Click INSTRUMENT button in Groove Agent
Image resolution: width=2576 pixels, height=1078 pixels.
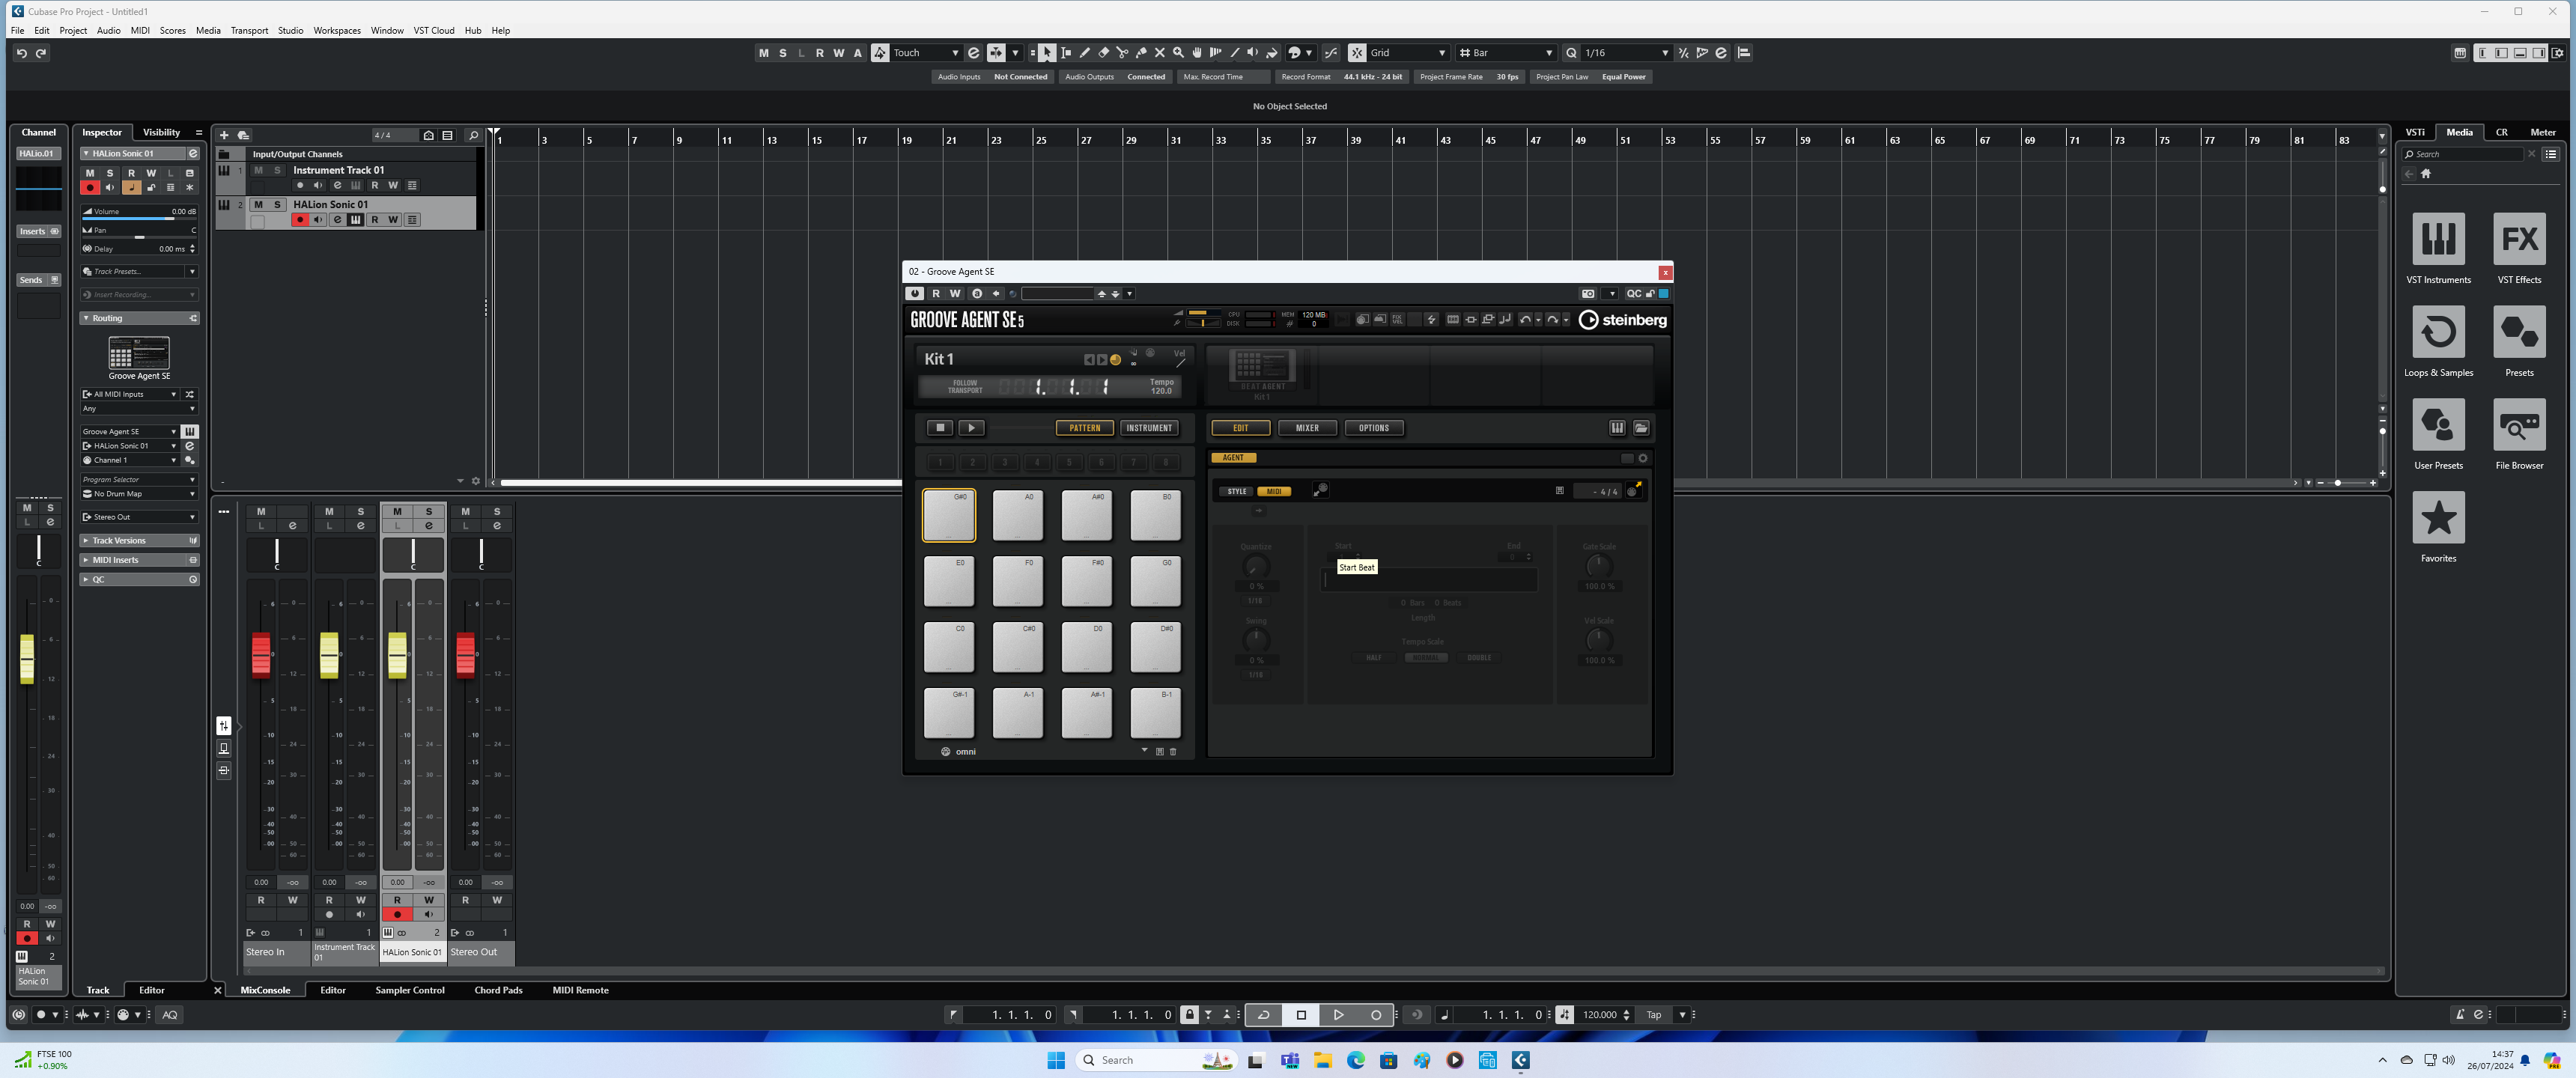1148,428
